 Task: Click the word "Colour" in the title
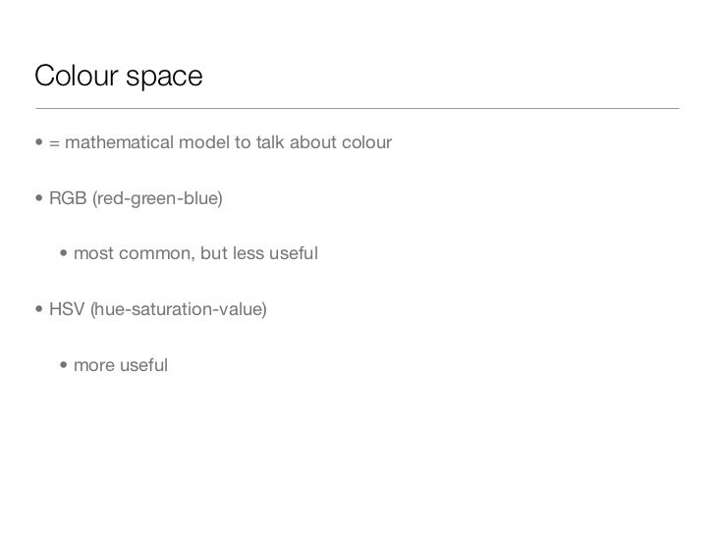pyautogui.click(x=75, y=75)
